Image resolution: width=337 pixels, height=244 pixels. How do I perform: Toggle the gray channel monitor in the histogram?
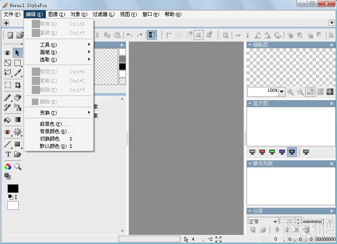coord(252,152)
